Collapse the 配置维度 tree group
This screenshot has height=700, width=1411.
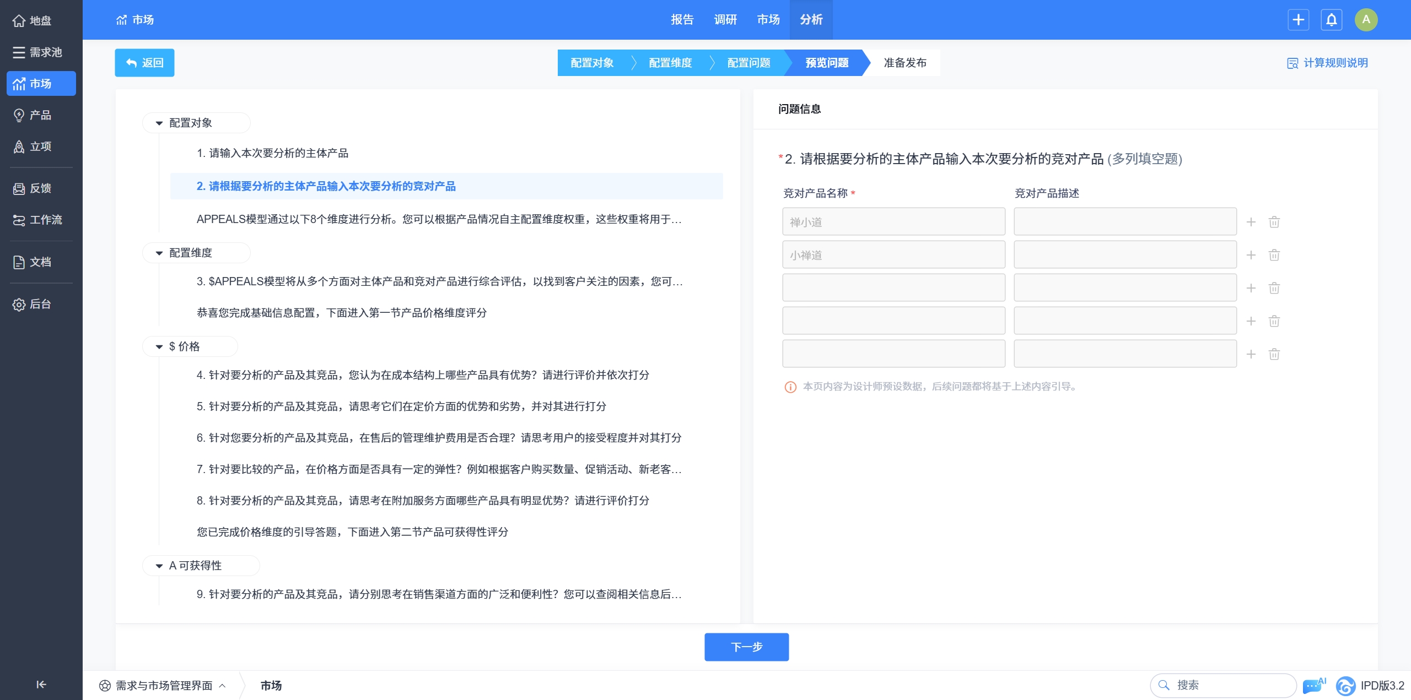click(159, 253)
